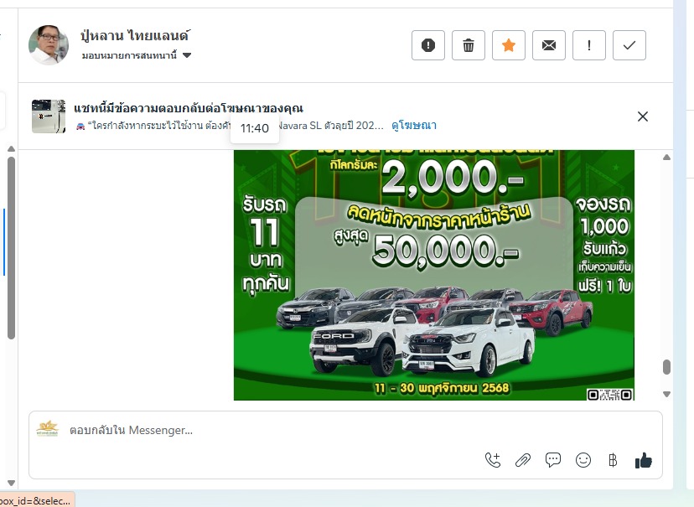Flag conversation as priority with exclamation mark
The image size is (694, 507).
click(589, 45)
